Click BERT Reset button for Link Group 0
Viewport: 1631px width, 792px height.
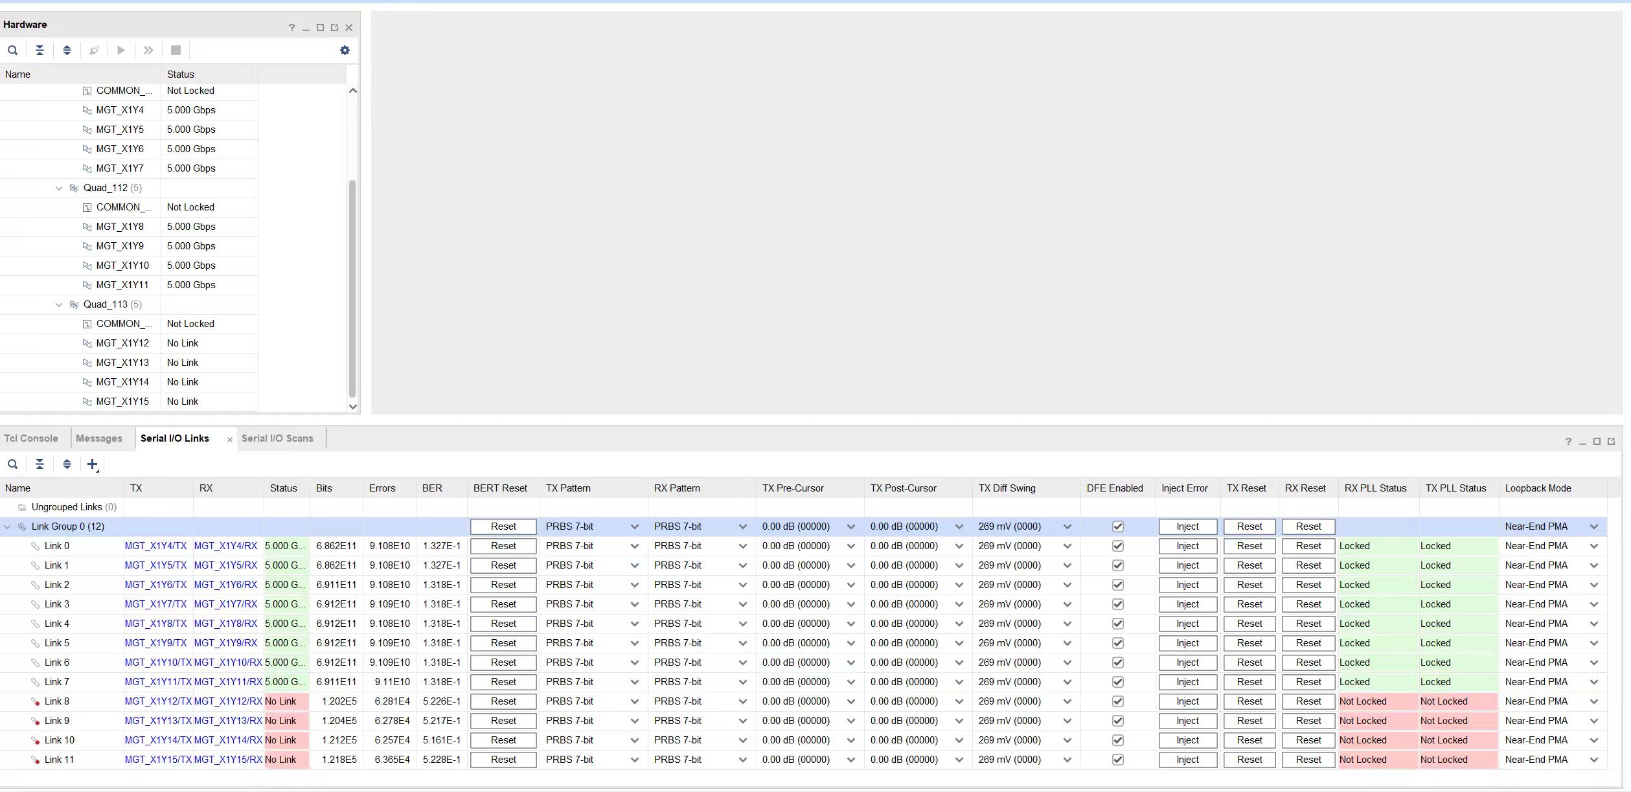(503, 526)
